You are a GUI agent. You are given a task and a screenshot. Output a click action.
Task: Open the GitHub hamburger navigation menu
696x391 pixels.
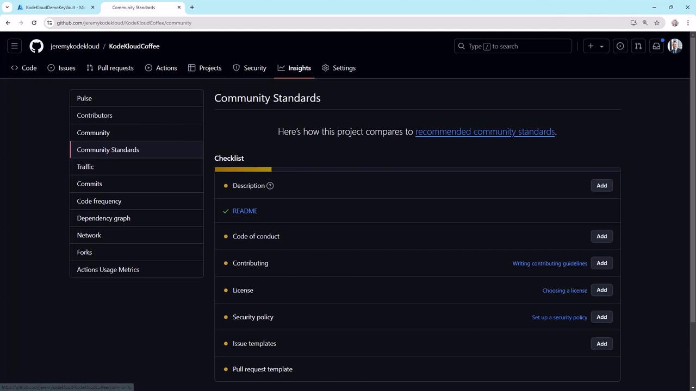[x=15, y=46]
